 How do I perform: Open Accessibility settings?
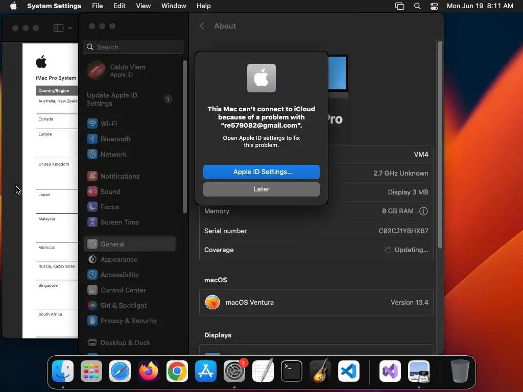point(129,275)
